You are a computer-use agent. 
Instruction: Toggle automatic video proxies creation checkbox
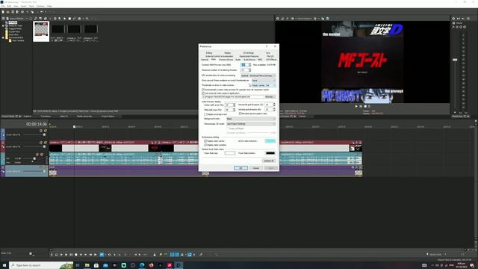tap(203, 90)
